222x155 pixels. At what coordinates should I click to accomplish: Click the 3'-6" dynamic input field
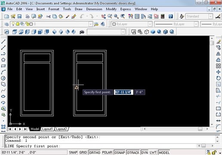pyautogui.click(x=139, y=92)
